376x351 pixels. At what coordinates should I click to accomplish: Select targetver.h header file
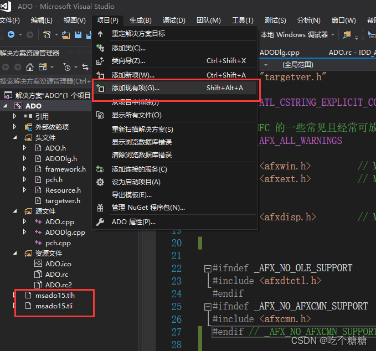(63, 200)
